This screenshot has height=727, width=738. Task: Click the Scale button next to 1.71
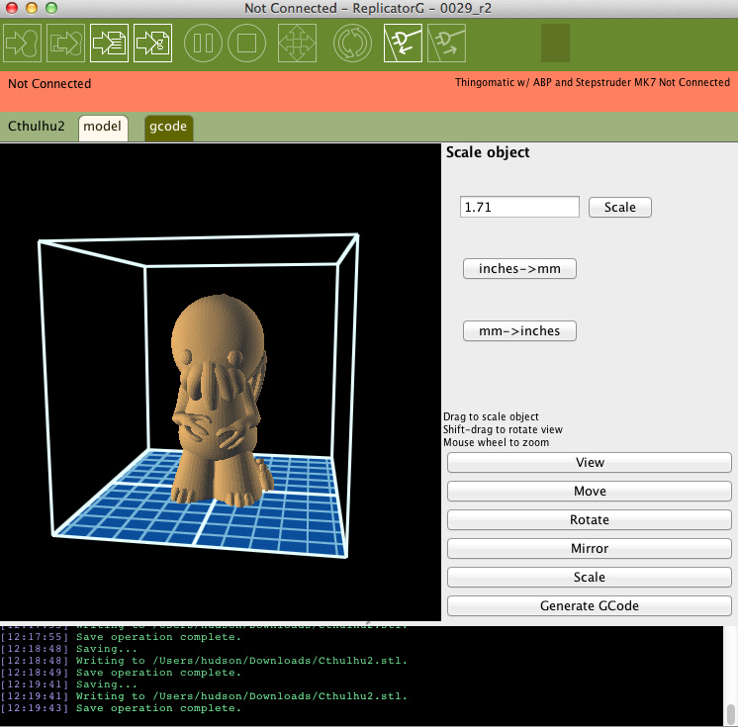pos(620,207)
